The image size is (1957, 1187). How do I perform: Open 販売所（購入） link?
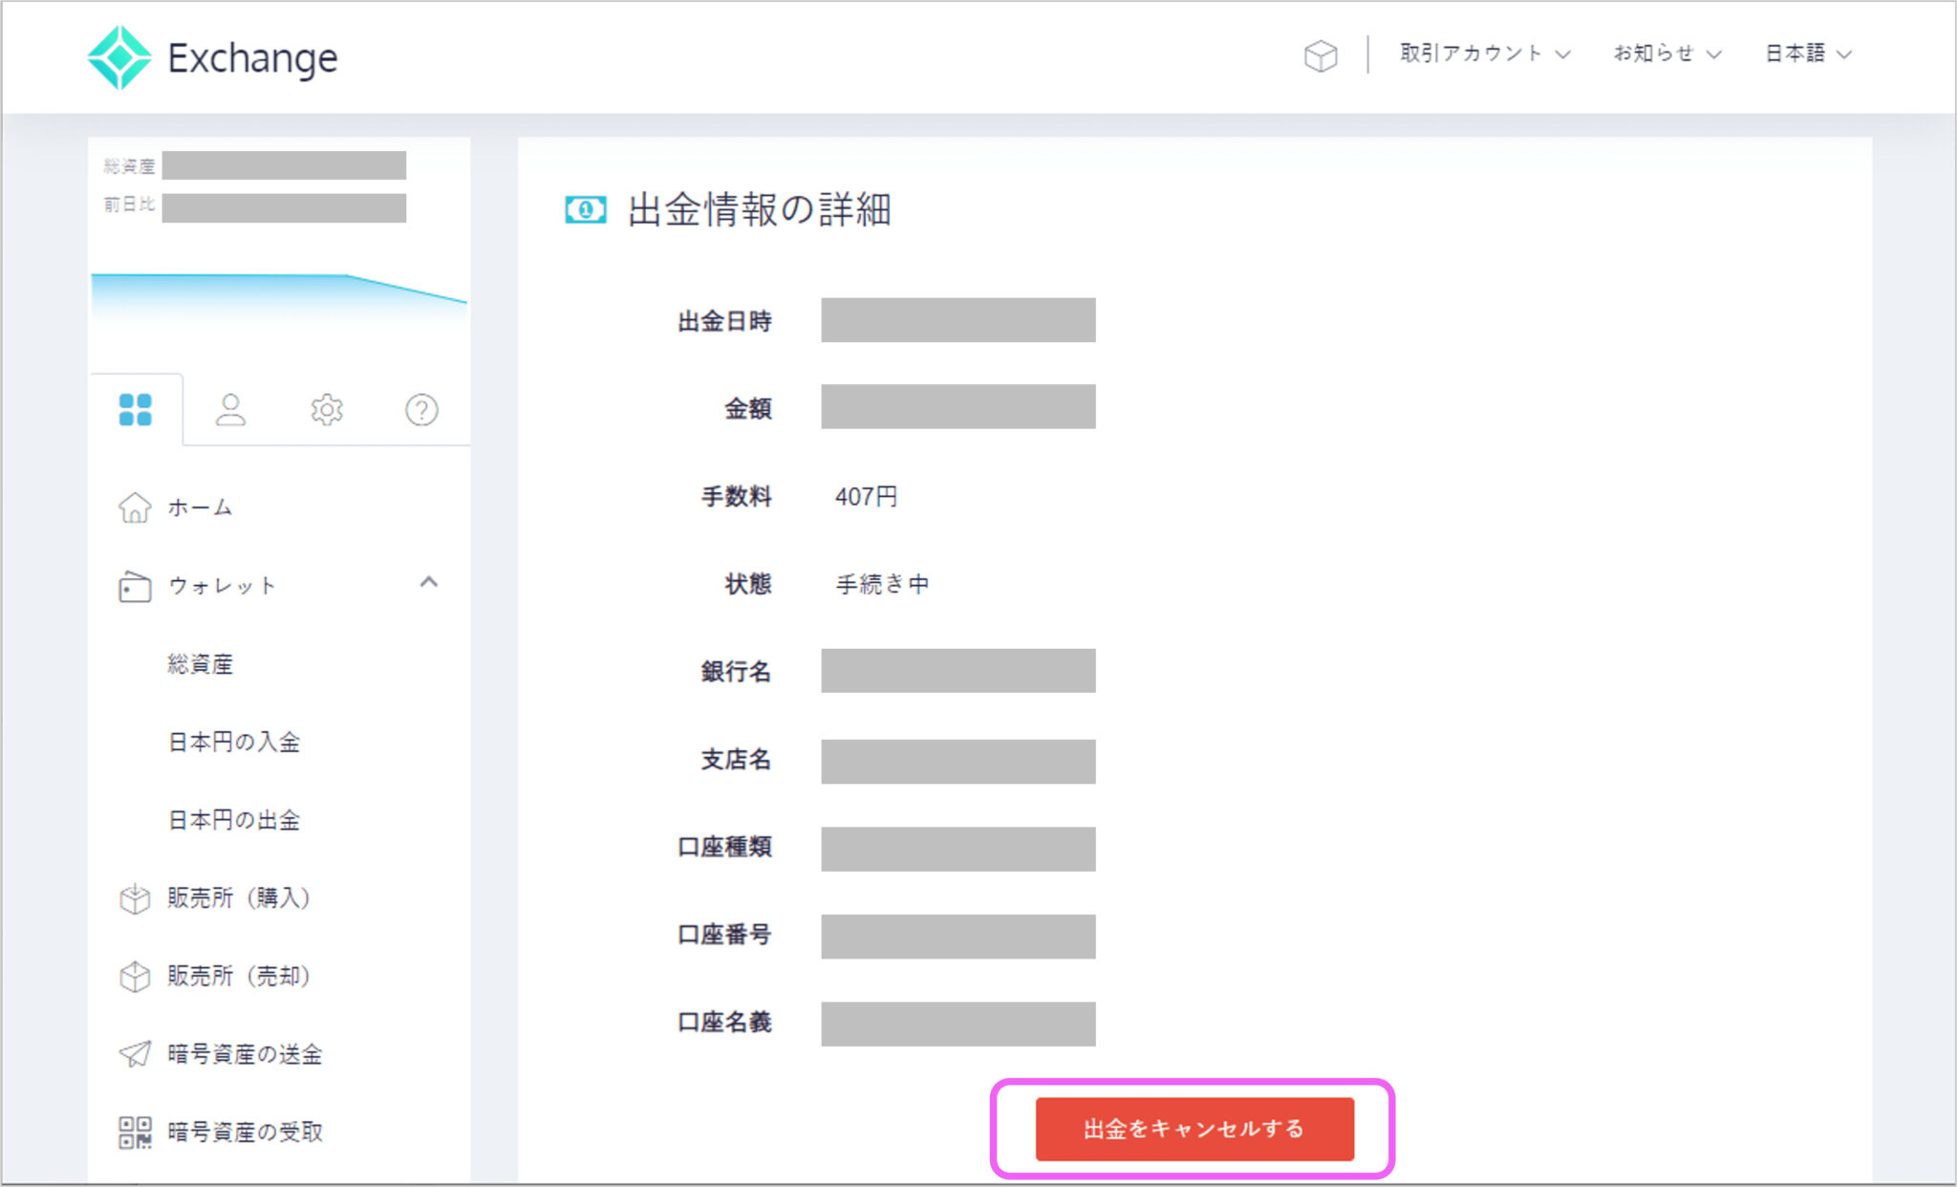(x=238, y=898)
